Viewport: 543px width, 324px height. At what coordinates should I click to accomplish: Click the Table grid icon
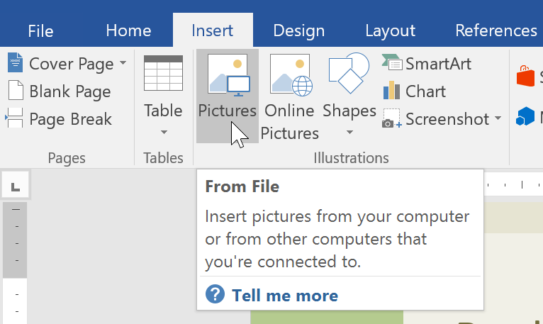coord(163,74)
